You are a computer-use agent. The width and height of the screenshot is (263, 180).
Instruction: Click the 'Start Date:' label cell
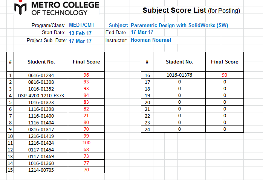[x=54, y=32]
